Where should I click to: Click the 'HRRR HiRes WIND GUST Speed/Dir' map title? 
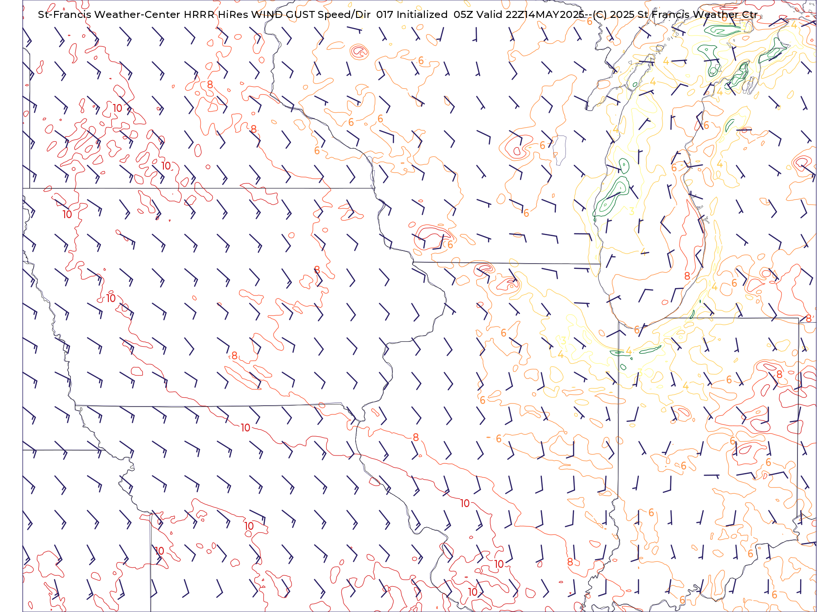[277, 14]
